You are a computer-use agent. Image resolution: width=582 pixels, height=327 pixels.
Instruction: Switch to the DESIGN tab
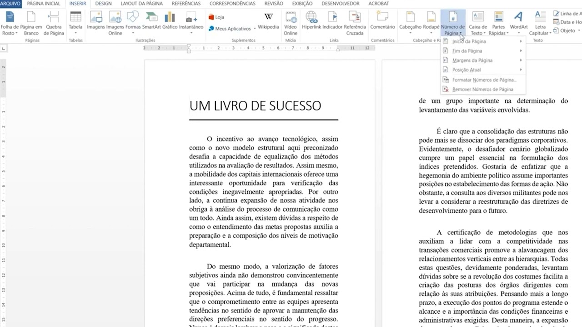pyautogui.click(x=103, y=4)
